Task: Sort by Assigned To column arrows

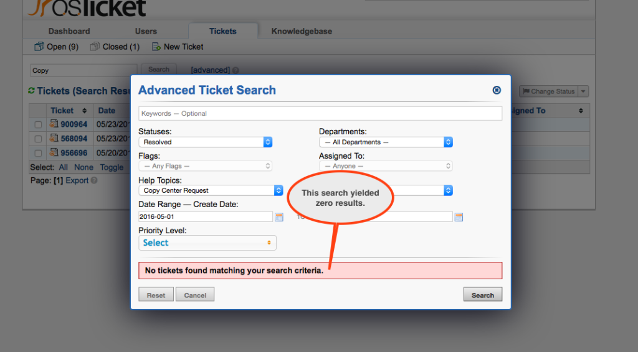Action: (x=581, y=111)
